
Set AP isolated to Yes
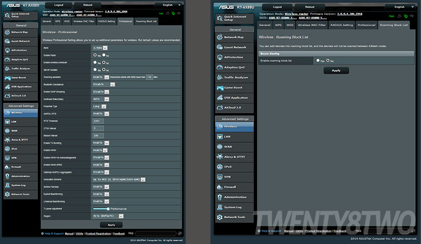tap(95, 69)
